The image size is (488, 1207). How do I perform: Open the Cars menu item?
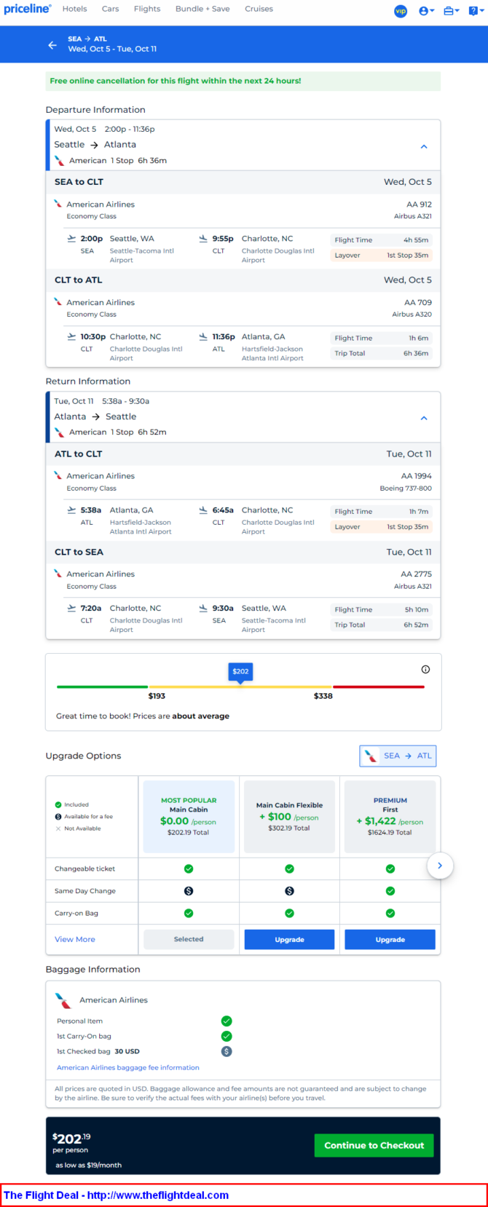click(x=111, y=9)
